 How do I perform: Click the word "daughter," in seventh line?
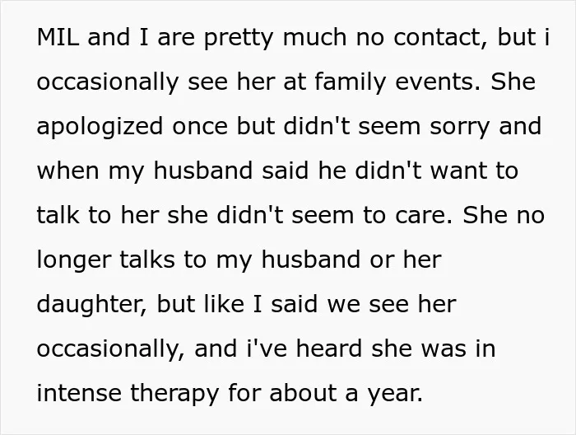[92, 305]
